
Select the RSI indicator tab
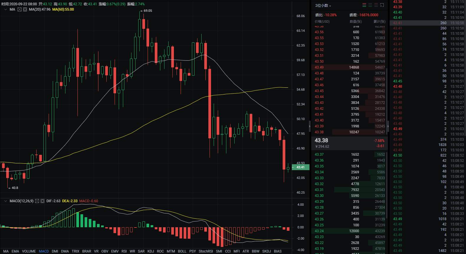[124, 251]
